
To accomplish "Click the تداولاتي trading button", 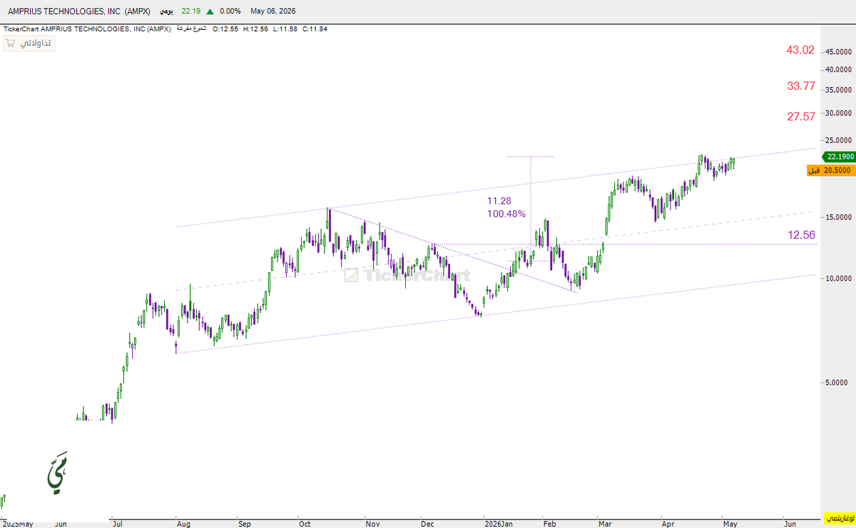I will click(x=29, y=43).
